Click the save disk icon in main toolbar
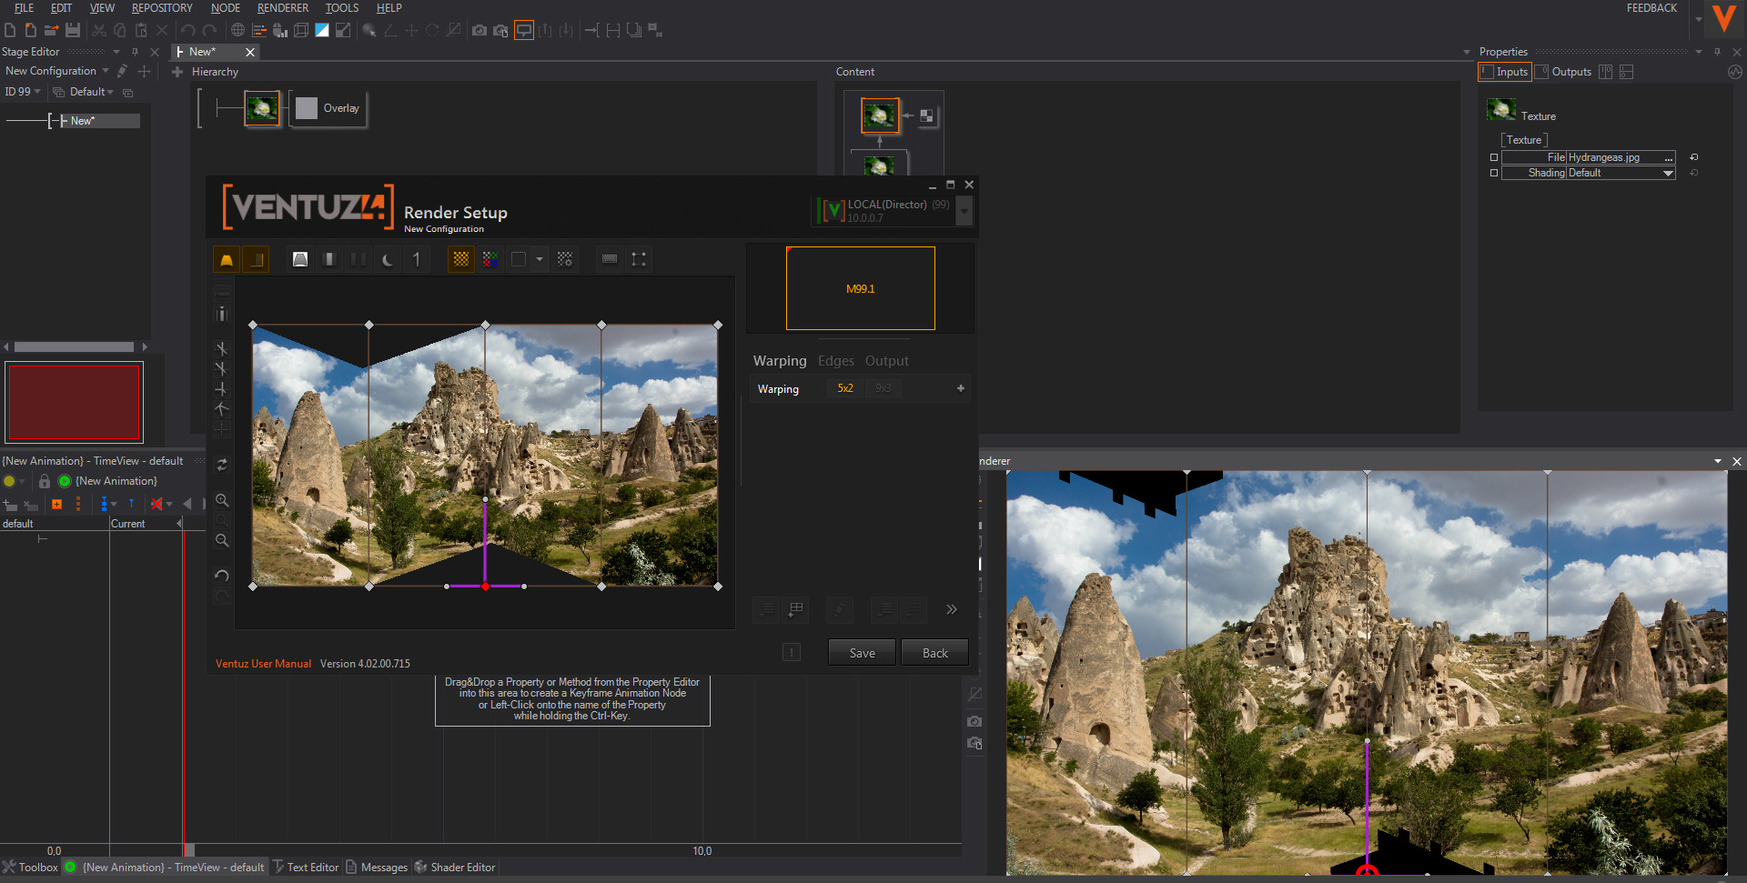The height and width of the screenshot is (883, 1747). click(x=73, y=30)
